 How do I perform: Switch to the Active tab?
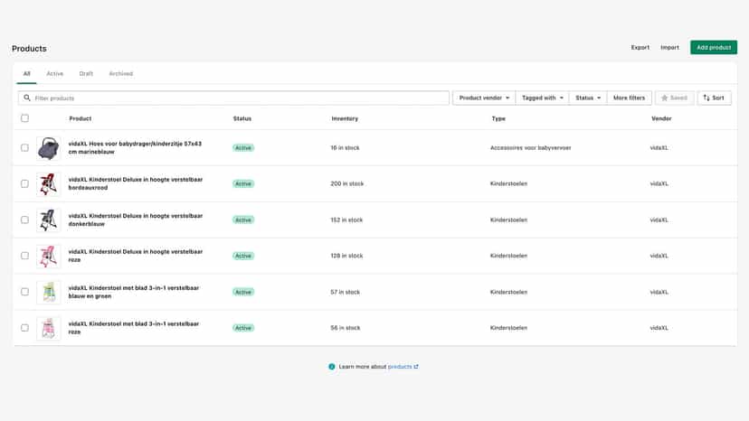pos(55,73)
